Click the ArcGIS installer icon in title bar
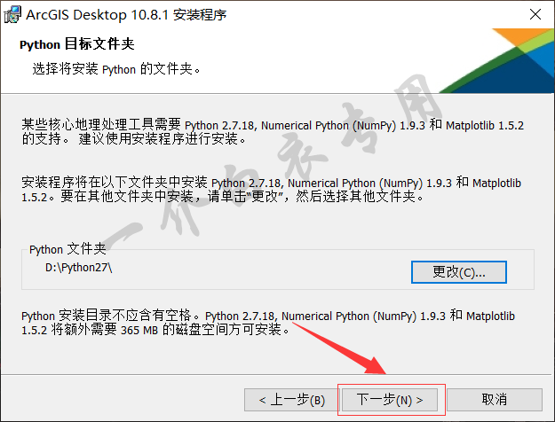The width and height of the screenshot is (555, 422). point(12,15)
